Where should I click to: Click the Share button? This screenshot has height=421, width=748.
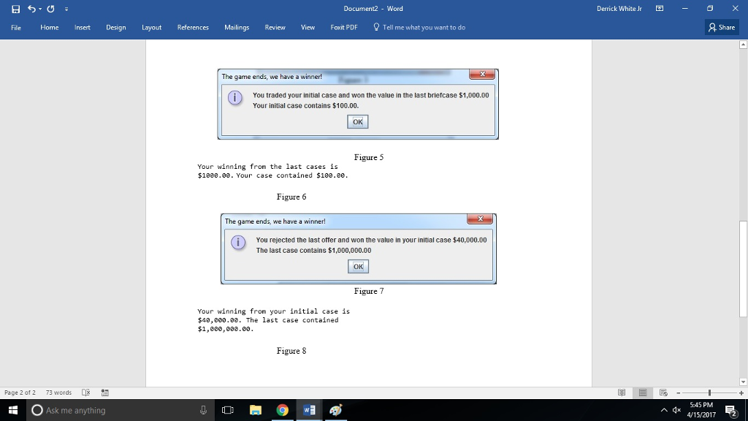[722, 27]
